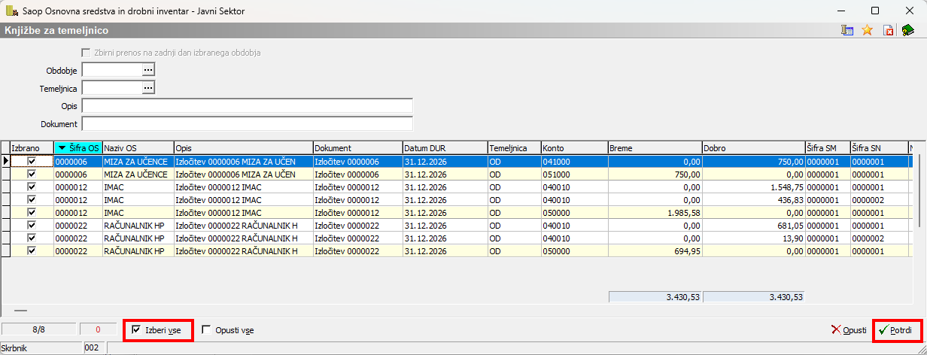Sort by Dokument column header
Image resolution: width=927 pixels, height=355 pixels.
(x=357, y=148)
